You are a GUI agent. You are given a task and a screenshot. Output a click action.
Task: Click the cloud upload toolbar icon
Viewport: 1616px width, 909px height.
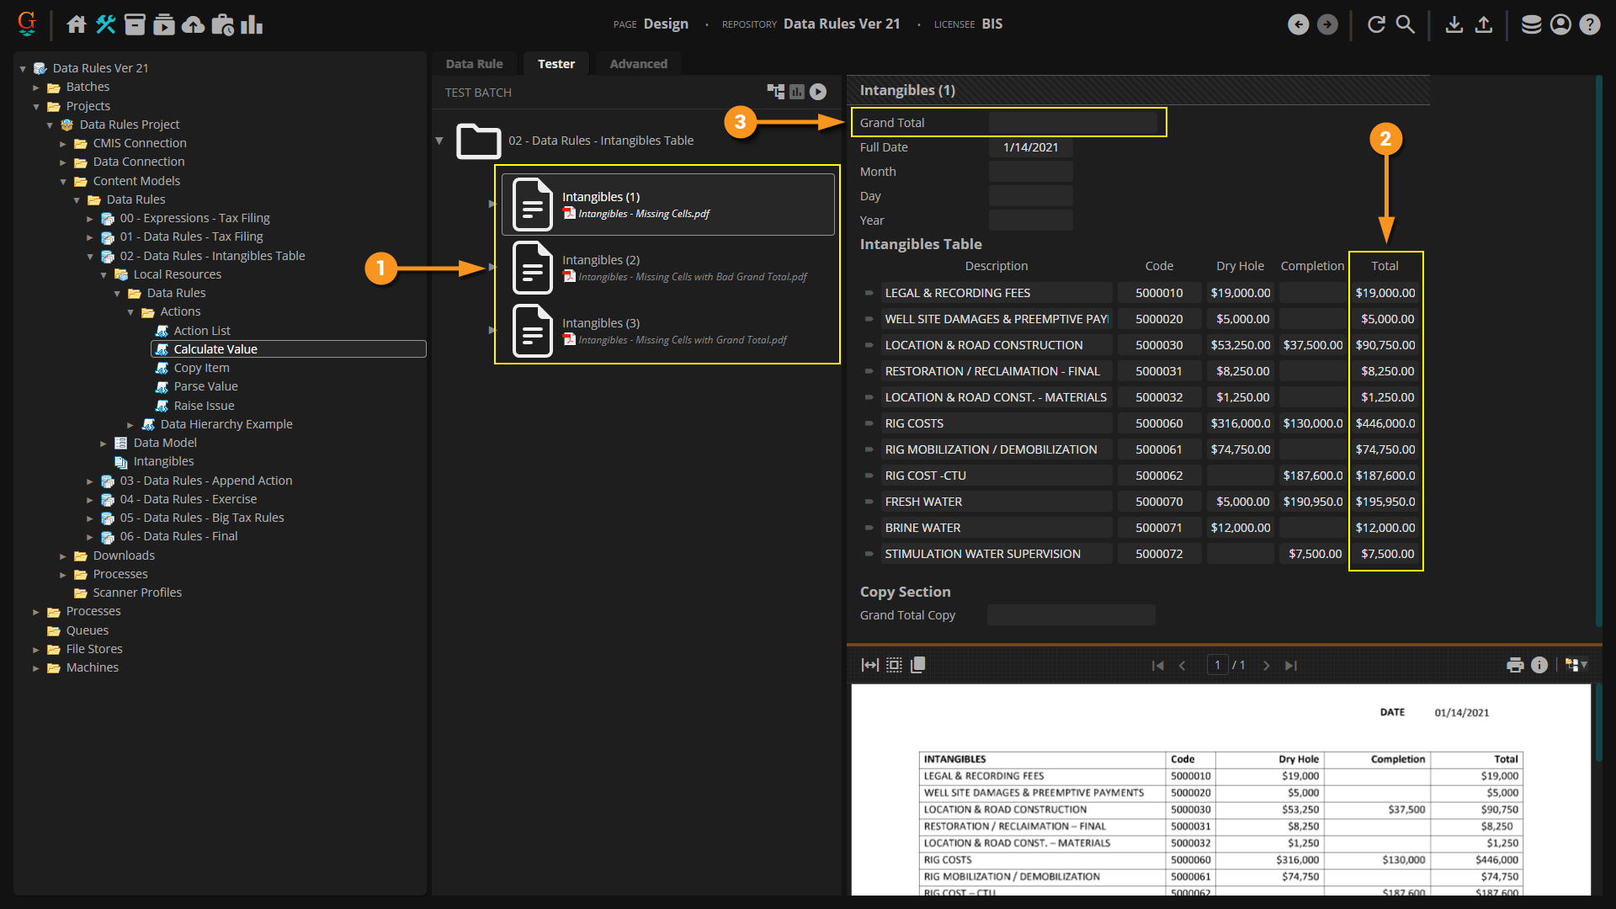(x=194, y=24)
